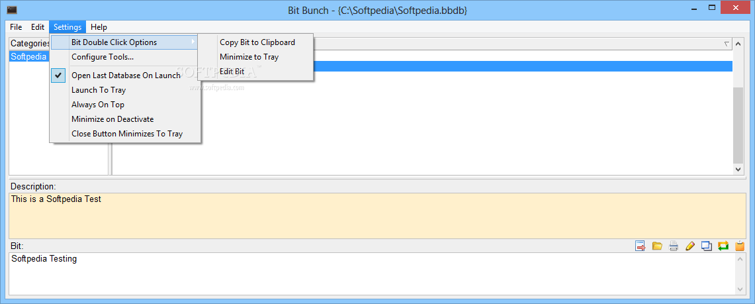Click the sort arrow in bits list header
The height and width of the screenshot is (304, 755).
[727, 44]
